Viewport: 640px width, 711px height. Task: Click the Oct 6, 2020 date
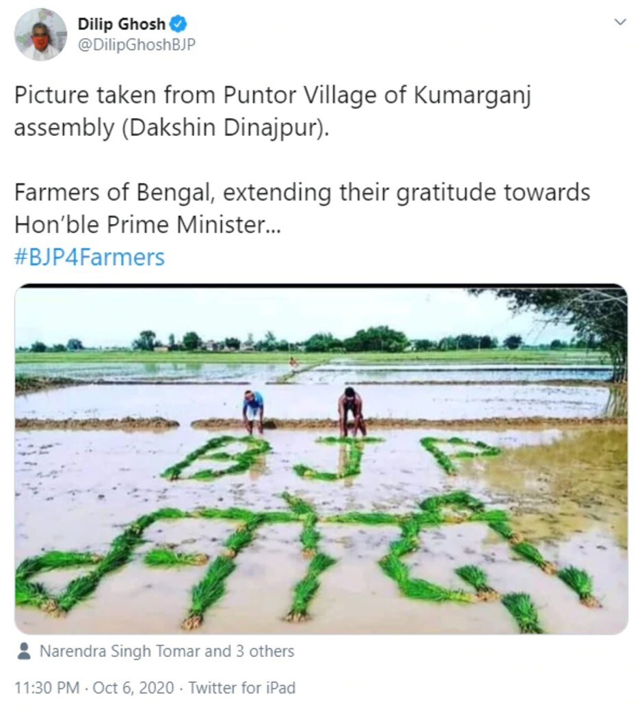pos(133,688)
